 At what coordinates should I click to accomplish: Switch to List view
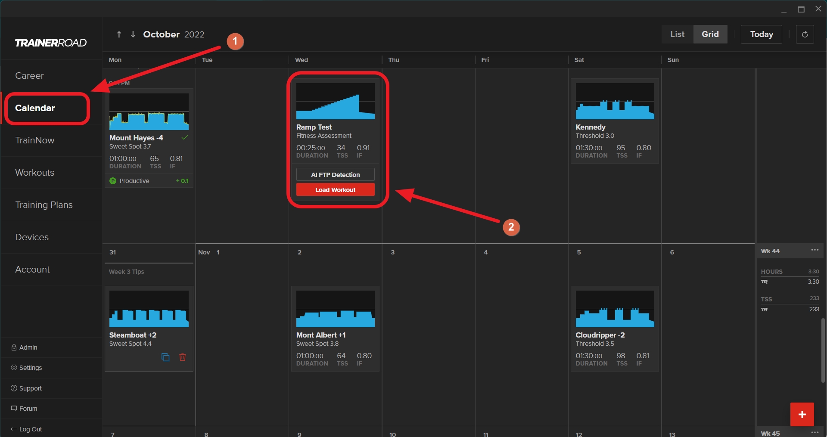point(677,34)
